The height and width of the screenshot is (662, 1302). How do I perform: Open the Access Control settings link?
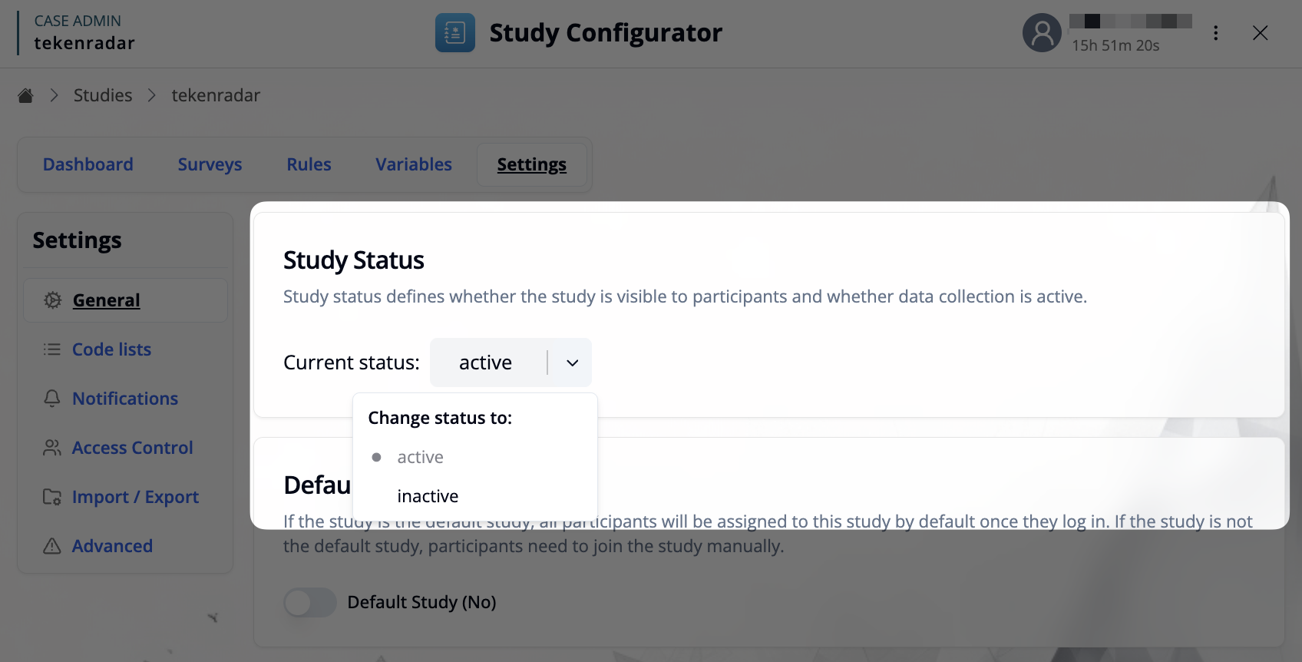point(132,448)
